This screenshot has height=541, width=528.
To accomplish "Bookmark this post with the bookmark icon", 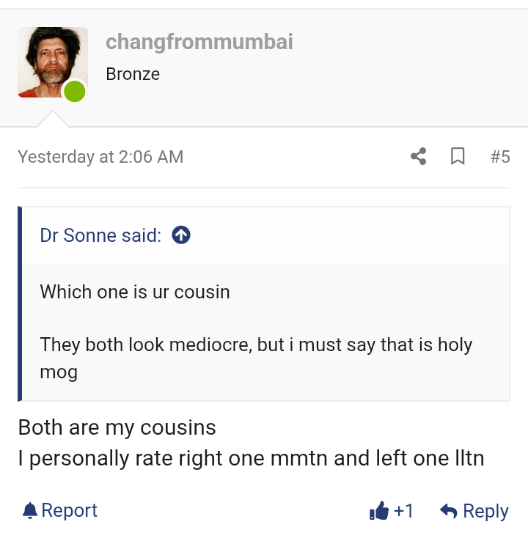I will coord(458,156).
